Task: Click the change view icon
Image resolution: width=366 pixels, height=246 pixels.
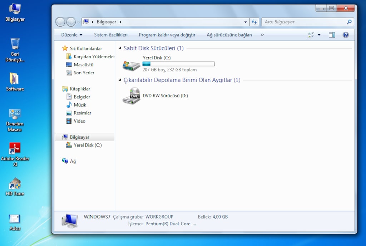Action: pos(311,35)
